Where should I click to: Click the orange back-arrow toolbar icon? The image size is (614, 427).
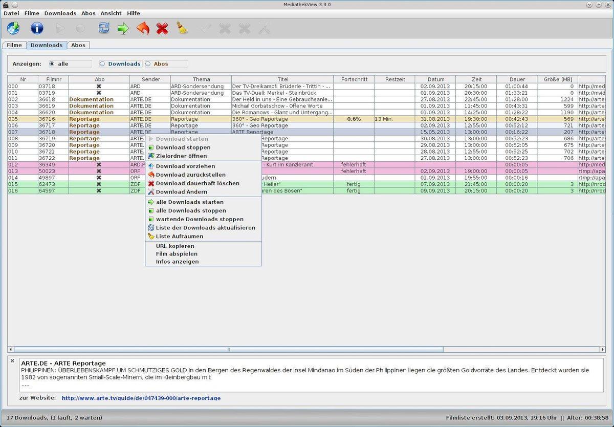143,28
